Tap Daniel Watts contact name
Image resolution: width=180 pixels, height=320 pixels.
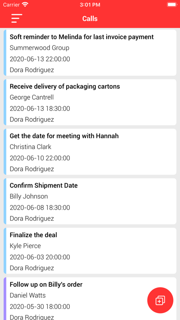click(x=28, y=295)
